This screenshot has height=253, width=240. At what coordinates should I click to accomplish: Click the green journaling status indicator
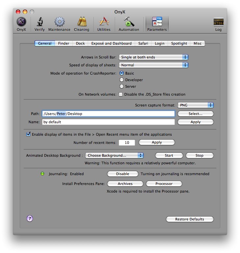pyautogui.click(x=42, y=174)
